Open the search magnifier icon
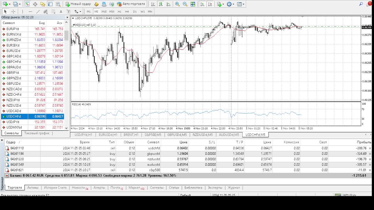 tap(361, 4)
